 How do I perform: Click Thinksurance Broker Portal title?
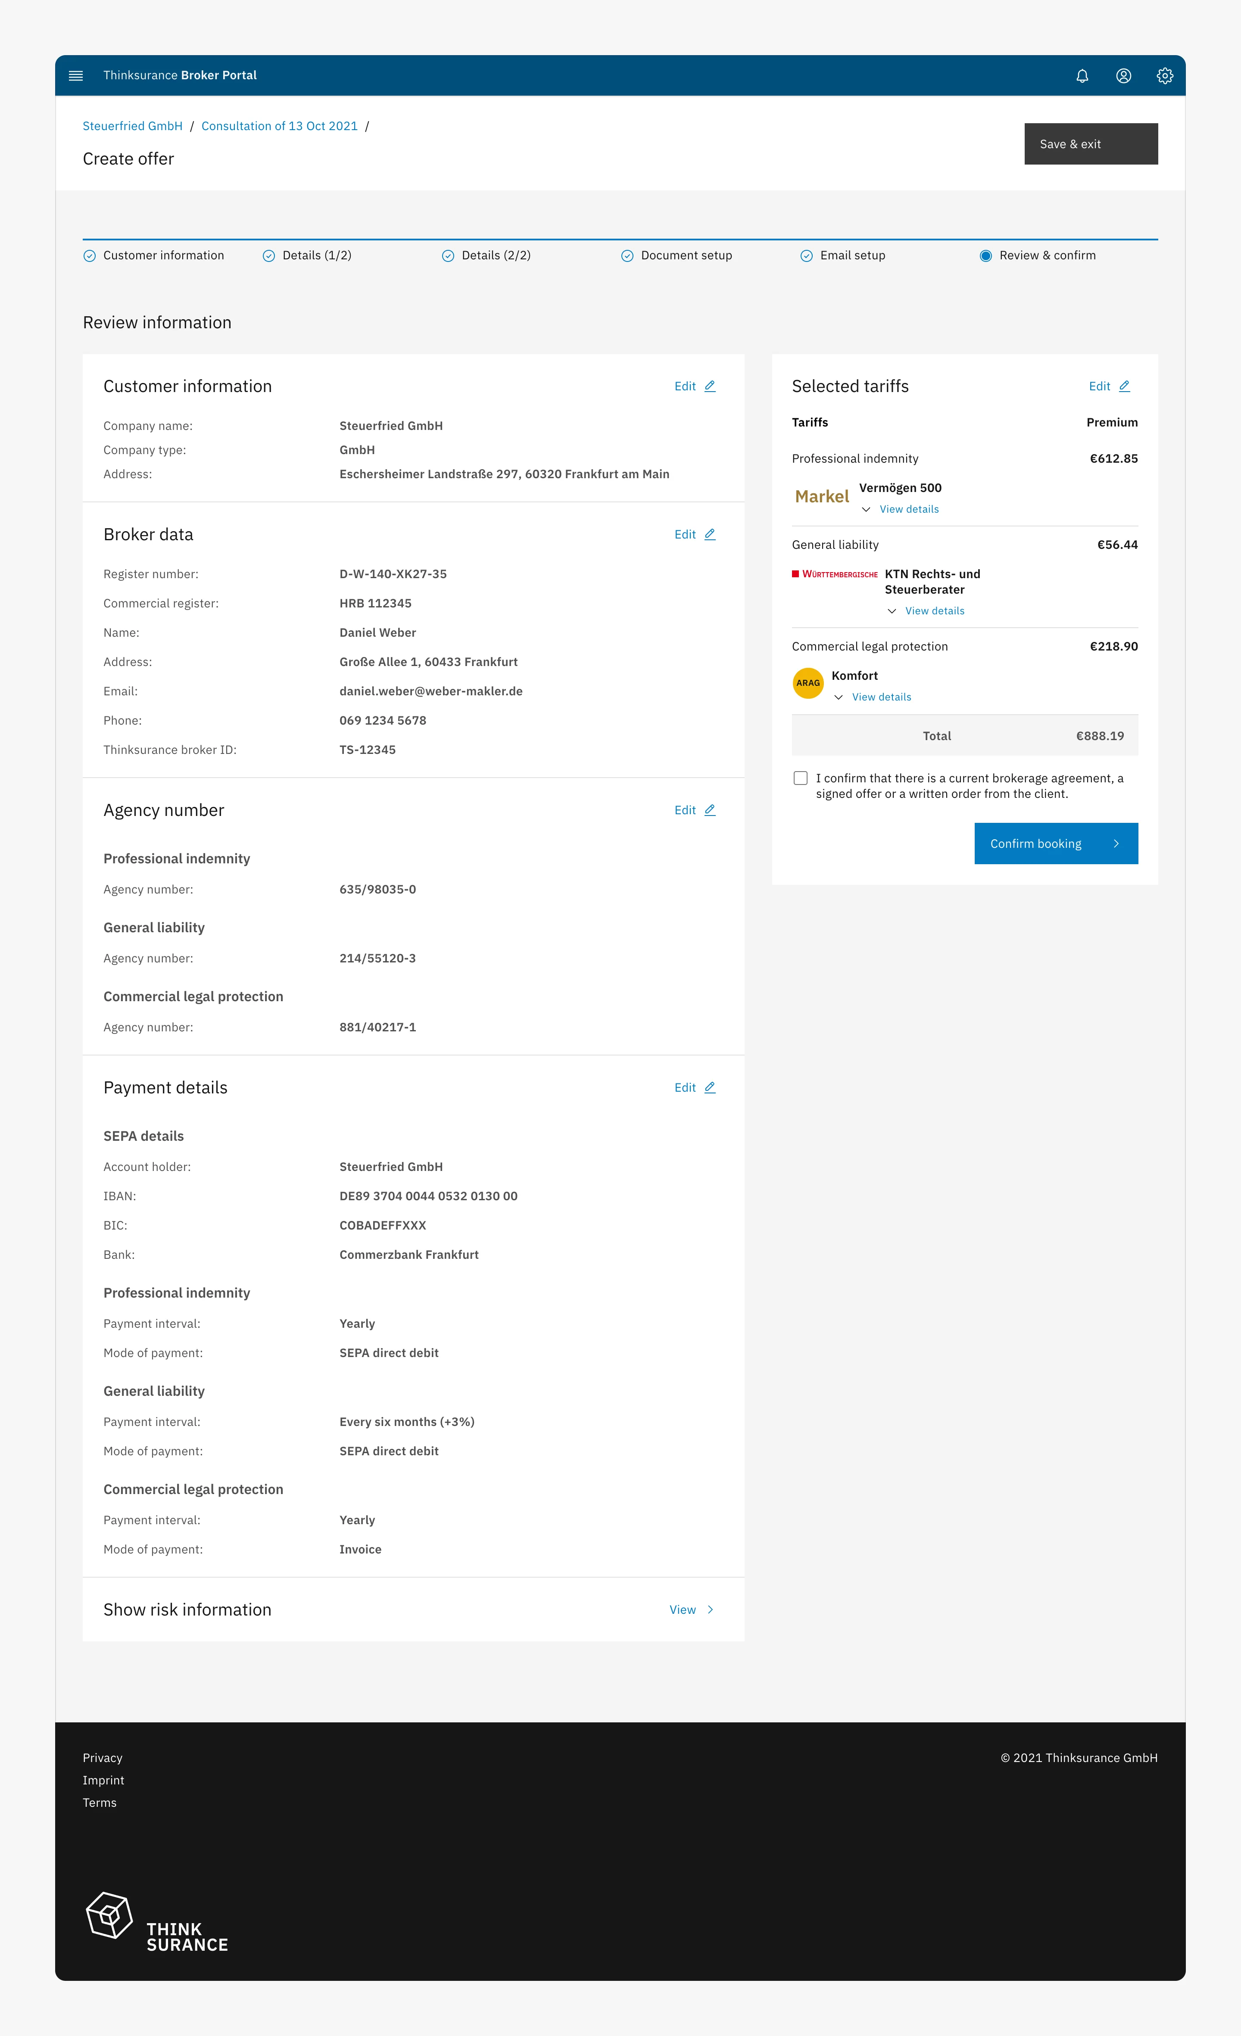(180, 75)
